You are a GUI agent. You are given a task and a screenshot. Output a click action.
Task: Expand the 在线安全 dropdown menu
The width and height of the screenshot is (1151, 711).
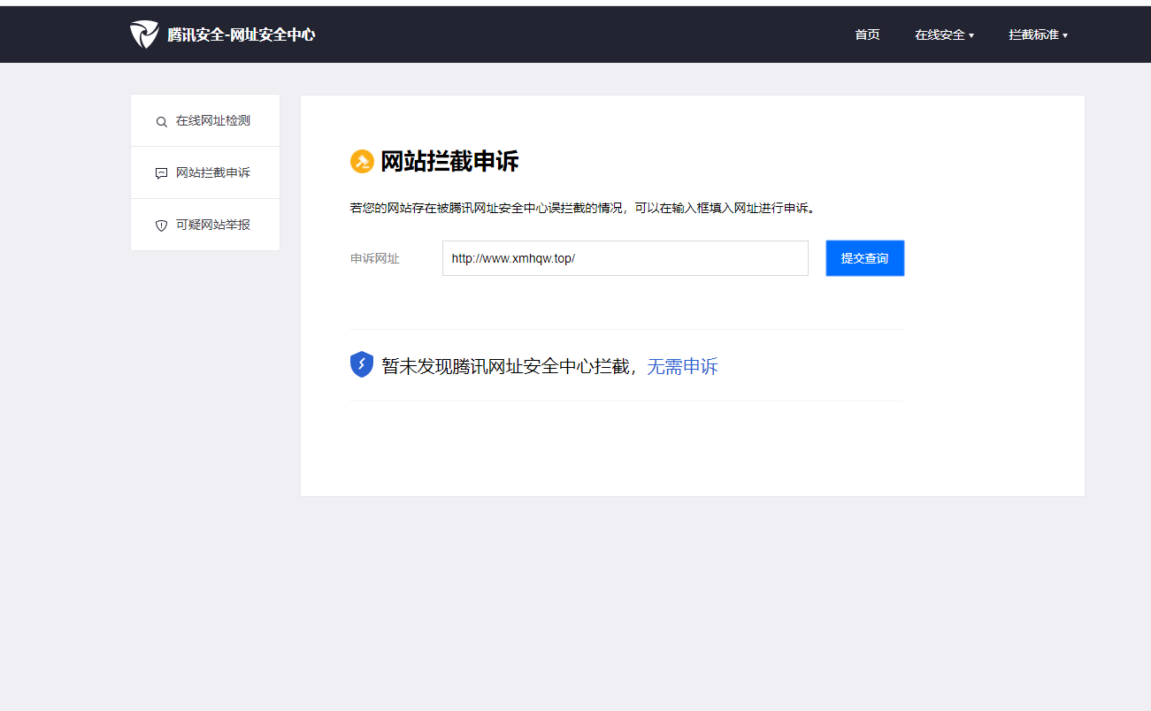click(x=944, y=34)
